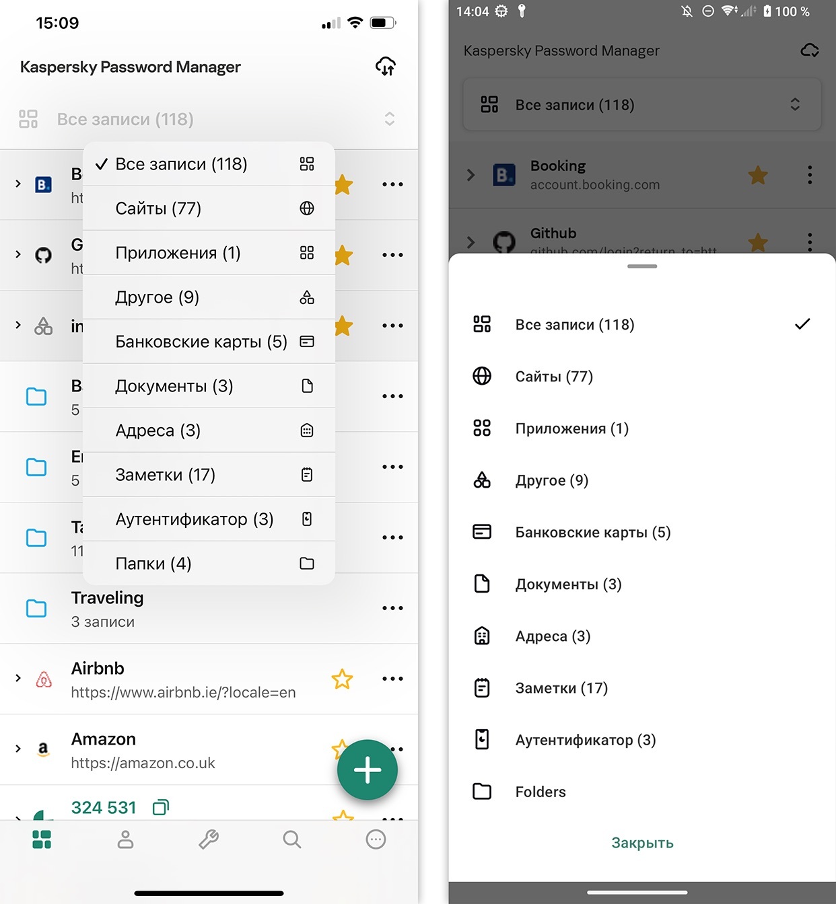
Task: Expand the Github entry on iOS list
Action: coord(18,254)
